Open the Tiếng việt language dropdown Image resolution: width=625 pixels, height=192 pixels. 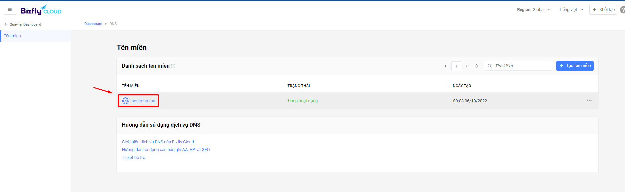click(571, 10)
